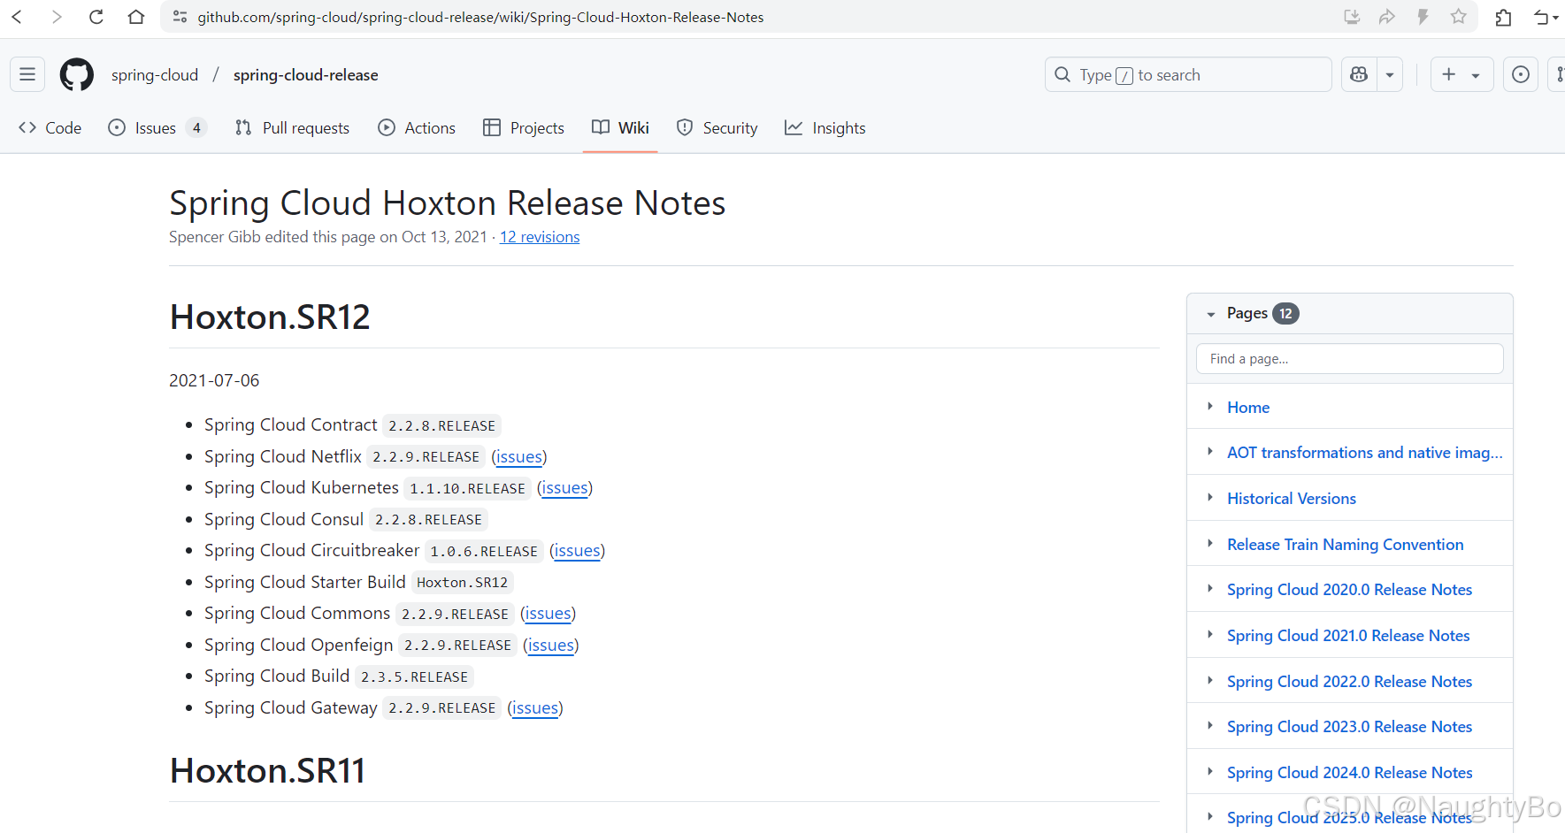Switch to the Security tab
The image size is (1565, 833).
pyautogui.click(x=717, y=127)
